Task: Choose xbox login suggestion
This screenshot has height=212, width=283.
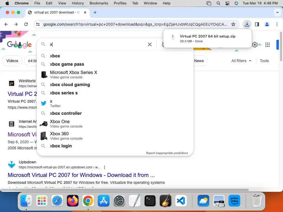Action: pos(115,146)
